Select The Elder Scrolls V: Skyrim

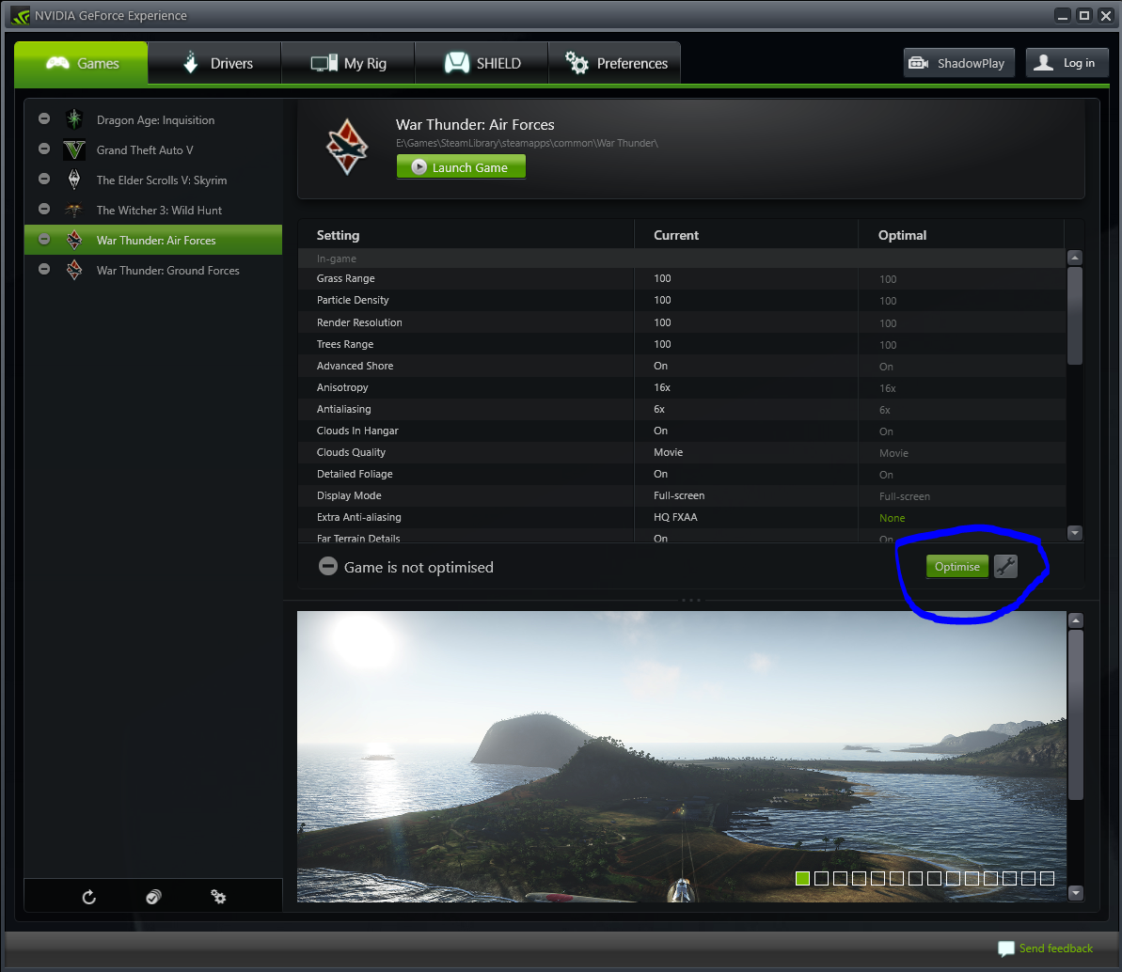(153, 180)
